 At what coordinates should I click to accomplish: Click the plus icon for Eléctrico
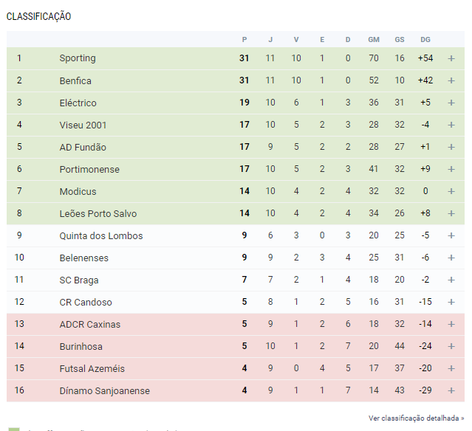tap(451, 103)
